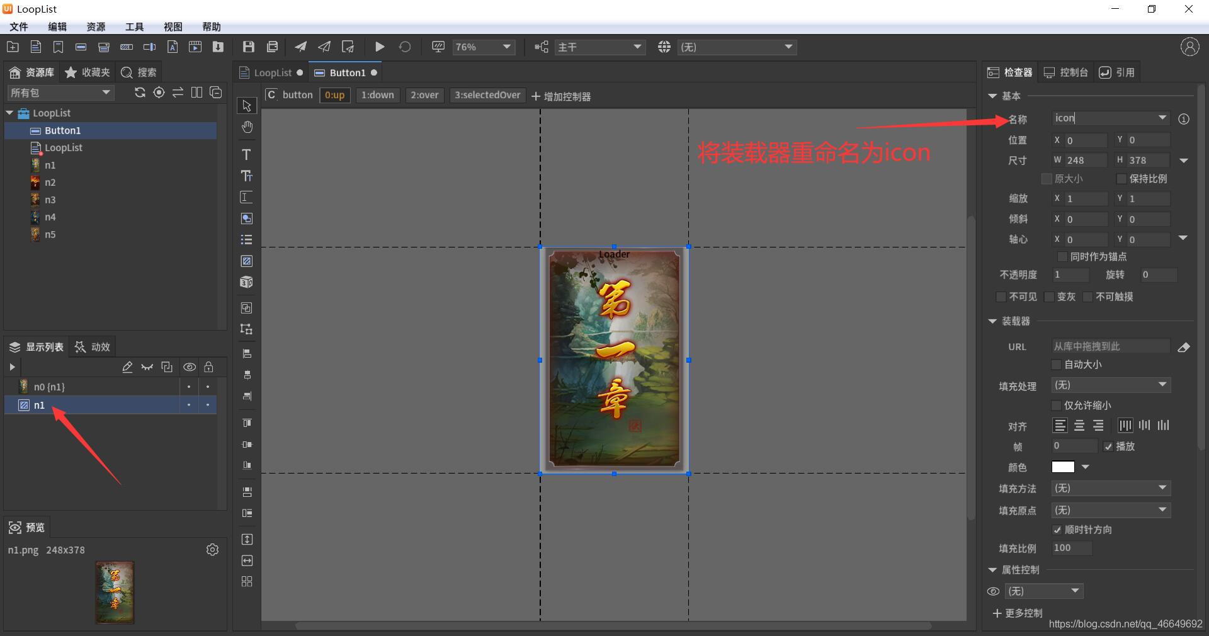Click the new package icon in toolbar

pyautogui.click(x=13, y=47)
